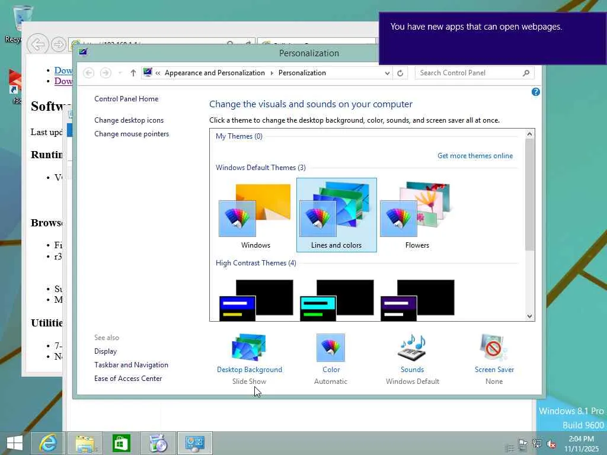
Task: Click the High Contrast Themes (4) header
Action: pos(256,263)
